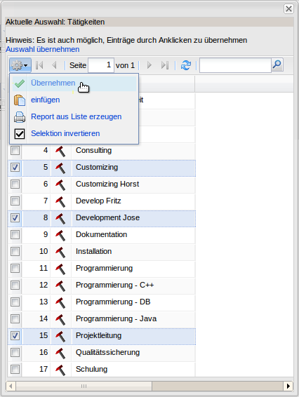Click the hammer icon for Schulung
The width and height of the screenshot is (299, 397).
(x=60, y=370)
